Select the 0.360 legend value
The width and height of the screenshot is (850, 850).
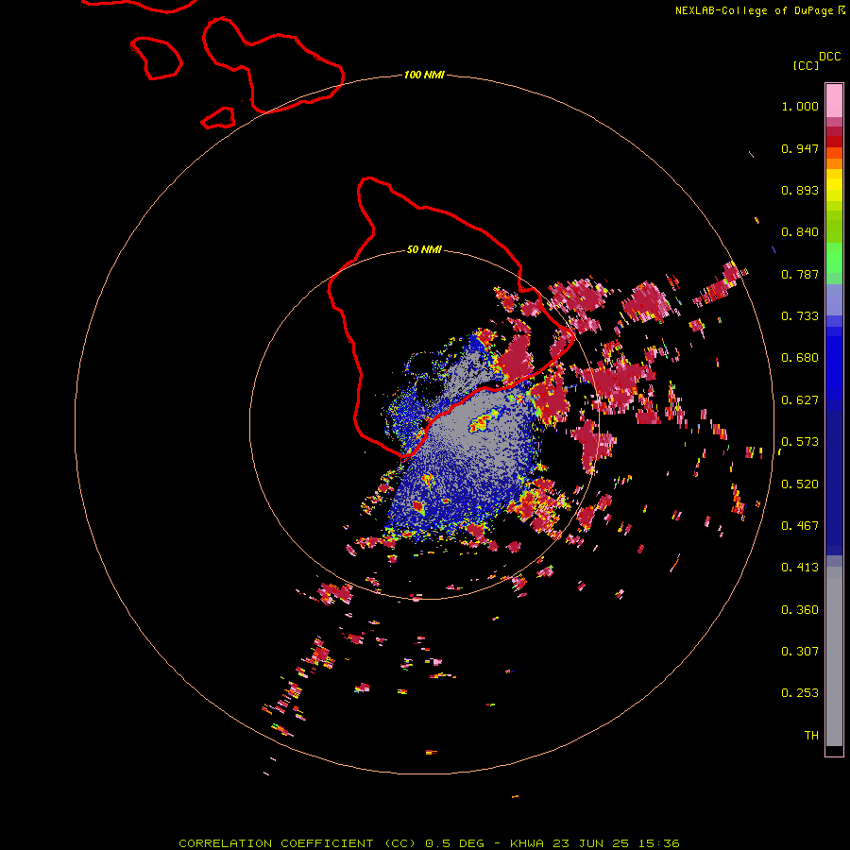800,610
